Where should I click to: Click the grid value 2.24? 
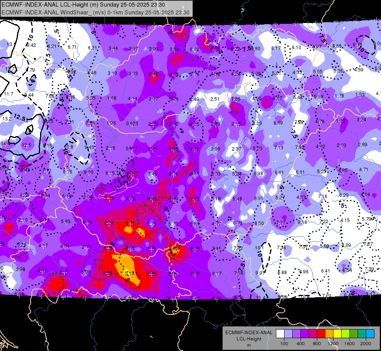[109, 223]
